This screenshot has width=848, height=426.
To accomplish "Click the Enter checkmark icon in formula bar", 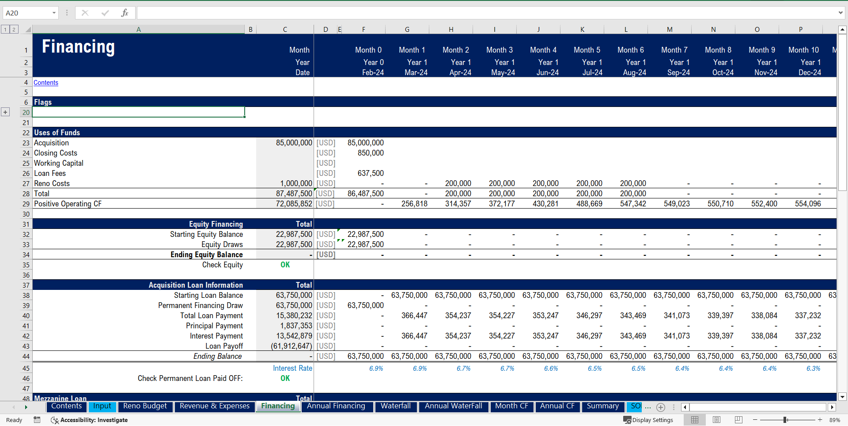I will 105,13.
